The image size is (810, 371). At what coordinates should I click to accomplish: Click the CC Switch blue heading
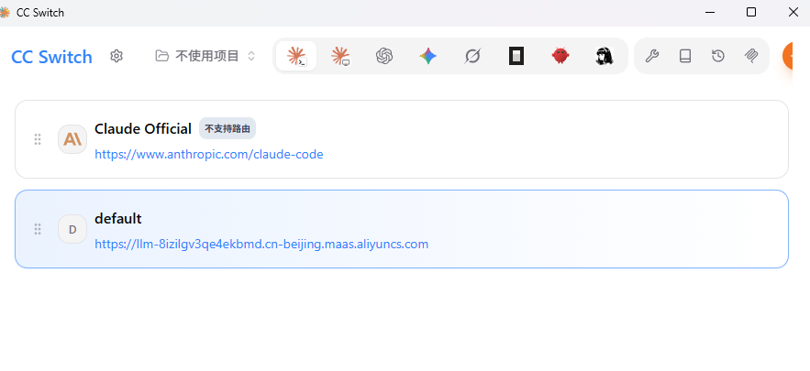[51, 57]
